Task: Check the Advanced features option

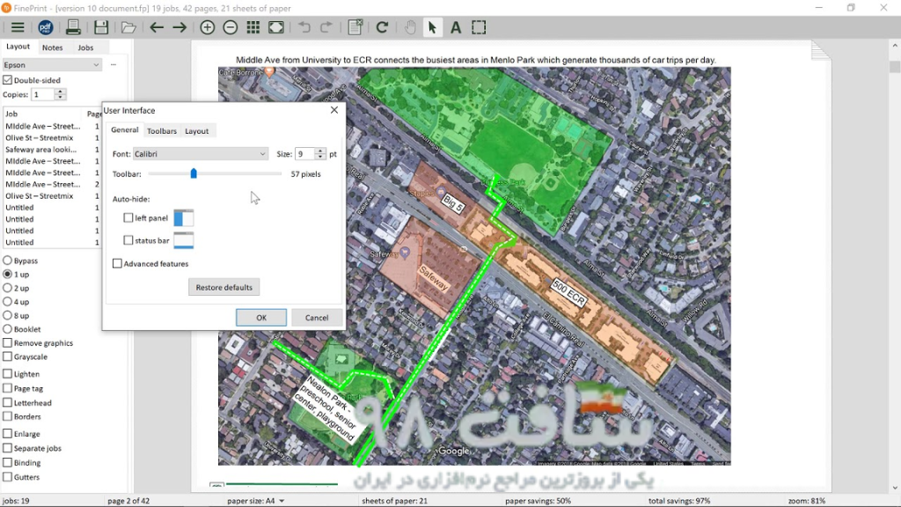Action: pyautogui.click(x=117, y=263)
